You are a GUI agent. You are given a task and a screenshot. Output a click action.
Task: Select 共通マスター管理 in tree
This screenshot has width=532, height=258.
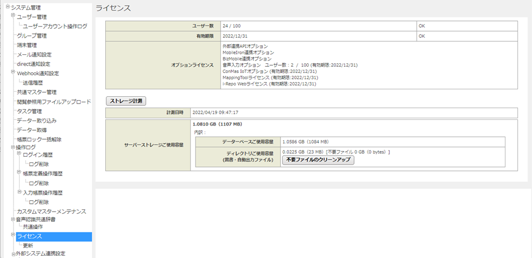point(36,92)
